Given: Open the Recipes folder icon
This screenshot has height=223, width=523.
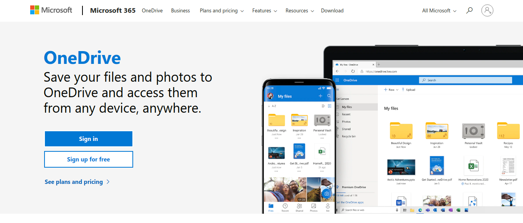Looking at the screenshot, I should (x=508, y=130).
